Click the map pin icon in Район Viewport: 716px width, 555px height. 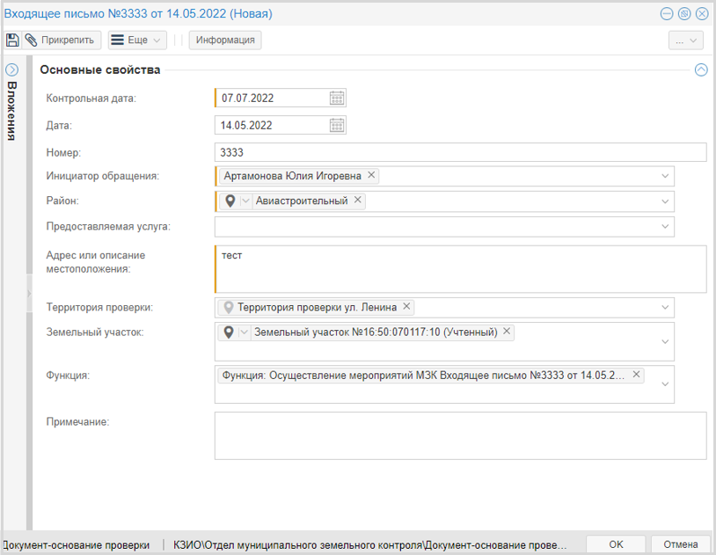click(230, 201)
